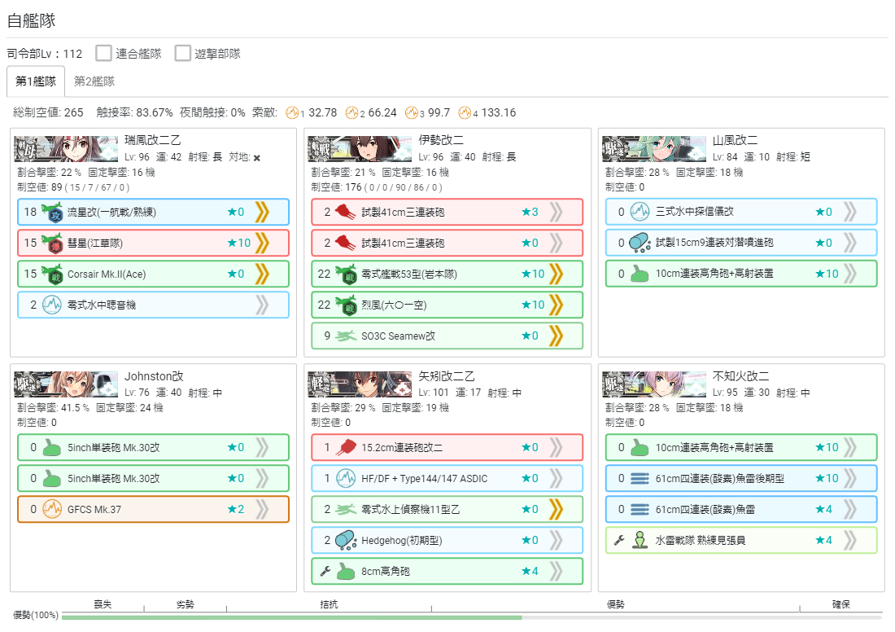Click the Johnston改 ship banner image
This screenshot has width=895, height=632.
[x=66, y=384]
